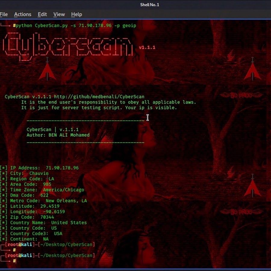Open the File menu

click(4, 14)
